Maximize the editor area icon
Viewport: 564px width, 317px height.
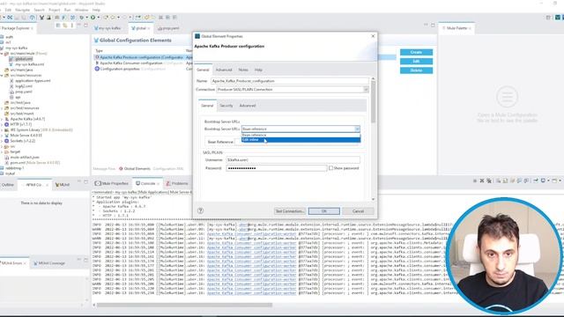[433, 26]
